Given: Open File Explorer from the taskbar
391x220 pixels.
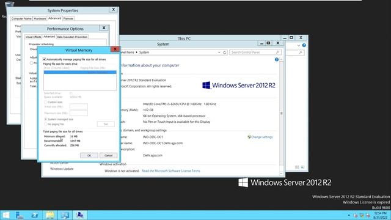Looking at the screenshot, I should 50,215.
